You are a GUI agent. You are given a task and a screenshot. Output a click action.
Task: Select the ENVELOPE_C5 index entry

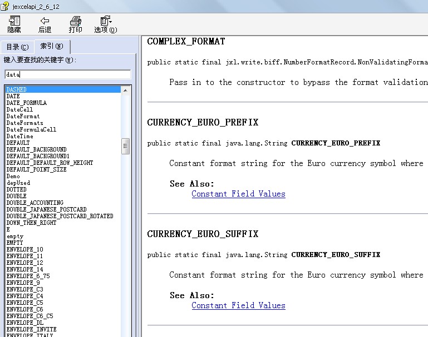pos(25,303)
